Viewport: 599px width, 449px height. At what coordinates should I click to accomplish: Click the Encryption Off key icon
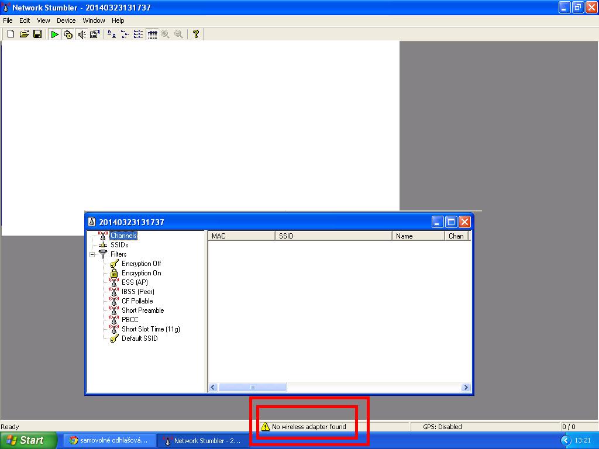click(x=114, y=264)
